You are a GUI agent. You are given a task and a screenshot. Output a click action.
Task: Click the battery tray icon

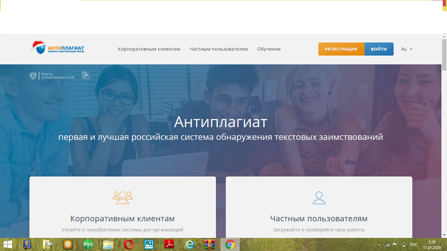click(x=404, y=245)
